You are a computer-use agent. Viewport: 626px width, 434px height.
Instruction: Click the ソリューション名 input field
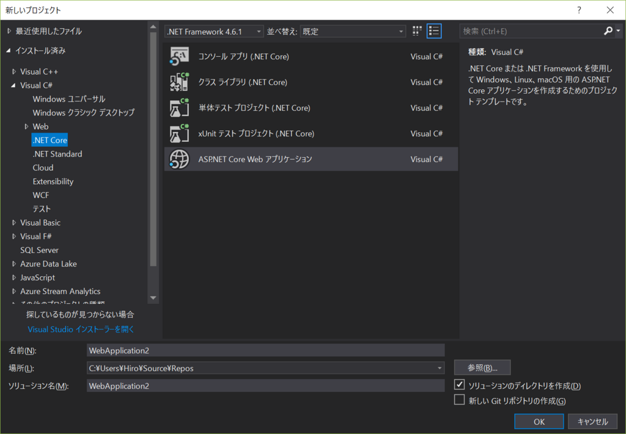[265, 386]
